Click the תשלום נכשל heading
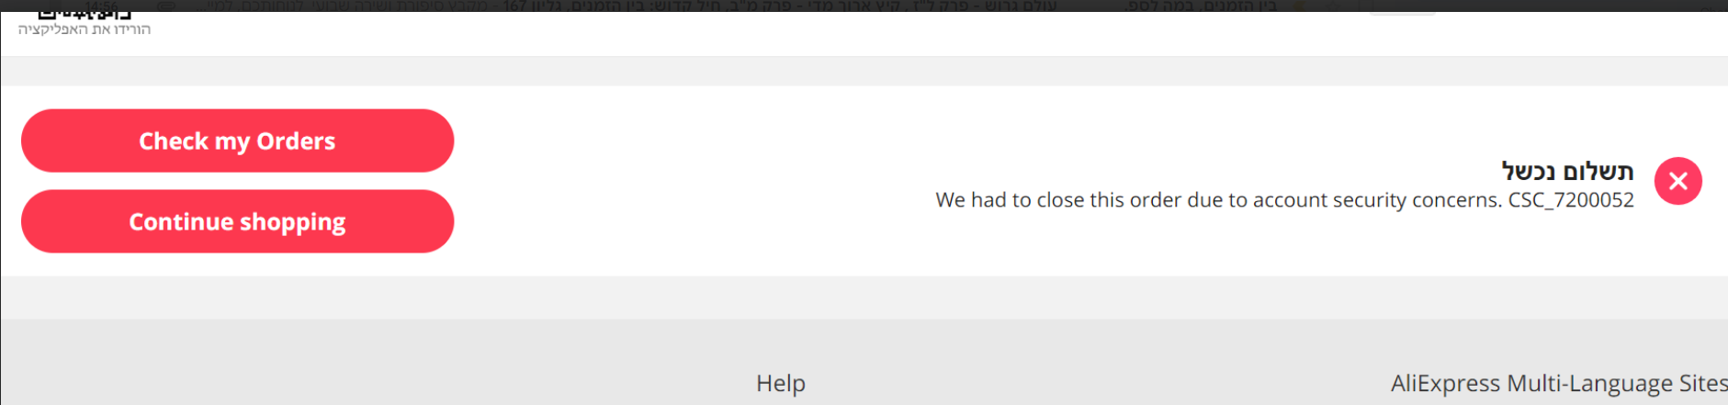This screenshot has height=405, width=1728. click(x=1567, y=171)
